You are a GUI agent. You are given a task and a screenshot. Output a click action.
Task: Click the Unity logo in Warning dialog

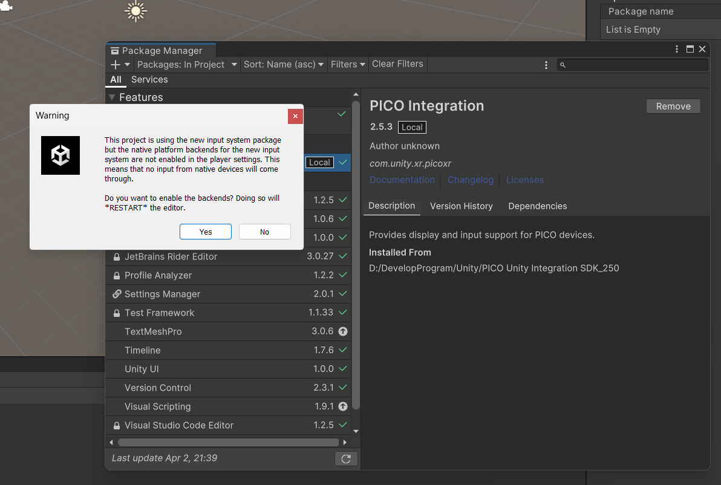coord(60,155)
